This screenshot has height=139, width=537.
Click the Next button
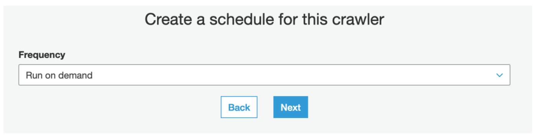[291, 107]
